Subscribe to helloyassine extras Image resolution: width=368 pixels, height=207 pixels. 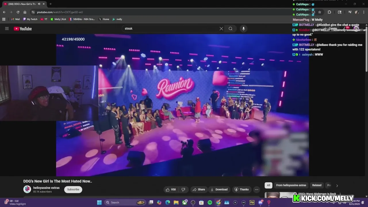tap(73, 189)
